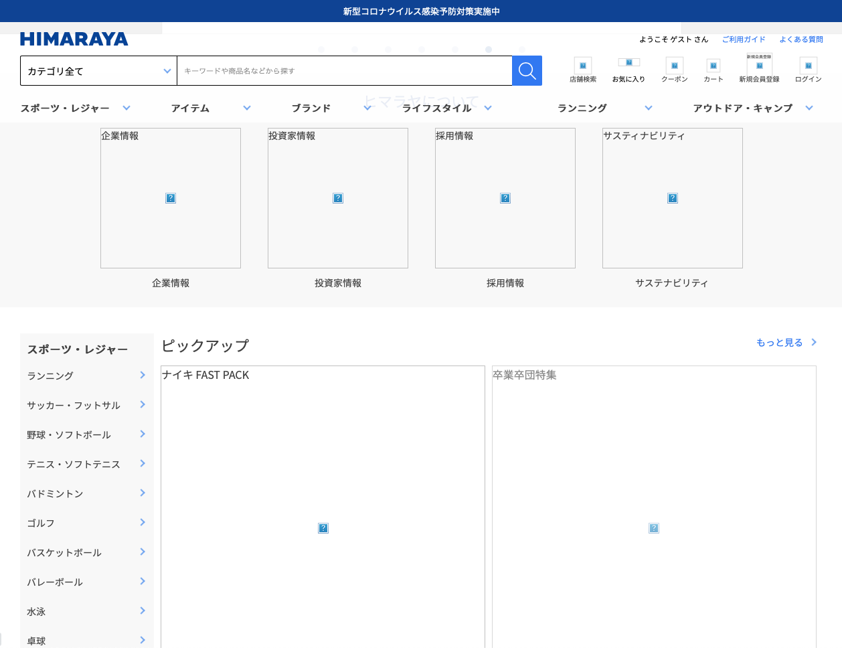Open the カテゴリ全て category dropdown

(98, 71)
